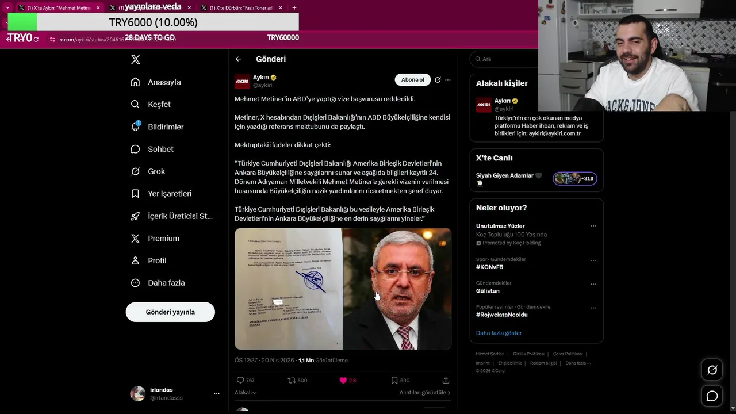Click the Daha fazla circle icon

[x=135, y=283]
